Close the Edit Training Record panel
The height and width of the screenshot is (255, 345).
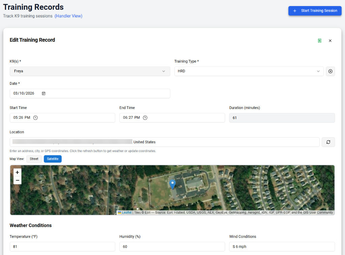[x=330, y=41]
